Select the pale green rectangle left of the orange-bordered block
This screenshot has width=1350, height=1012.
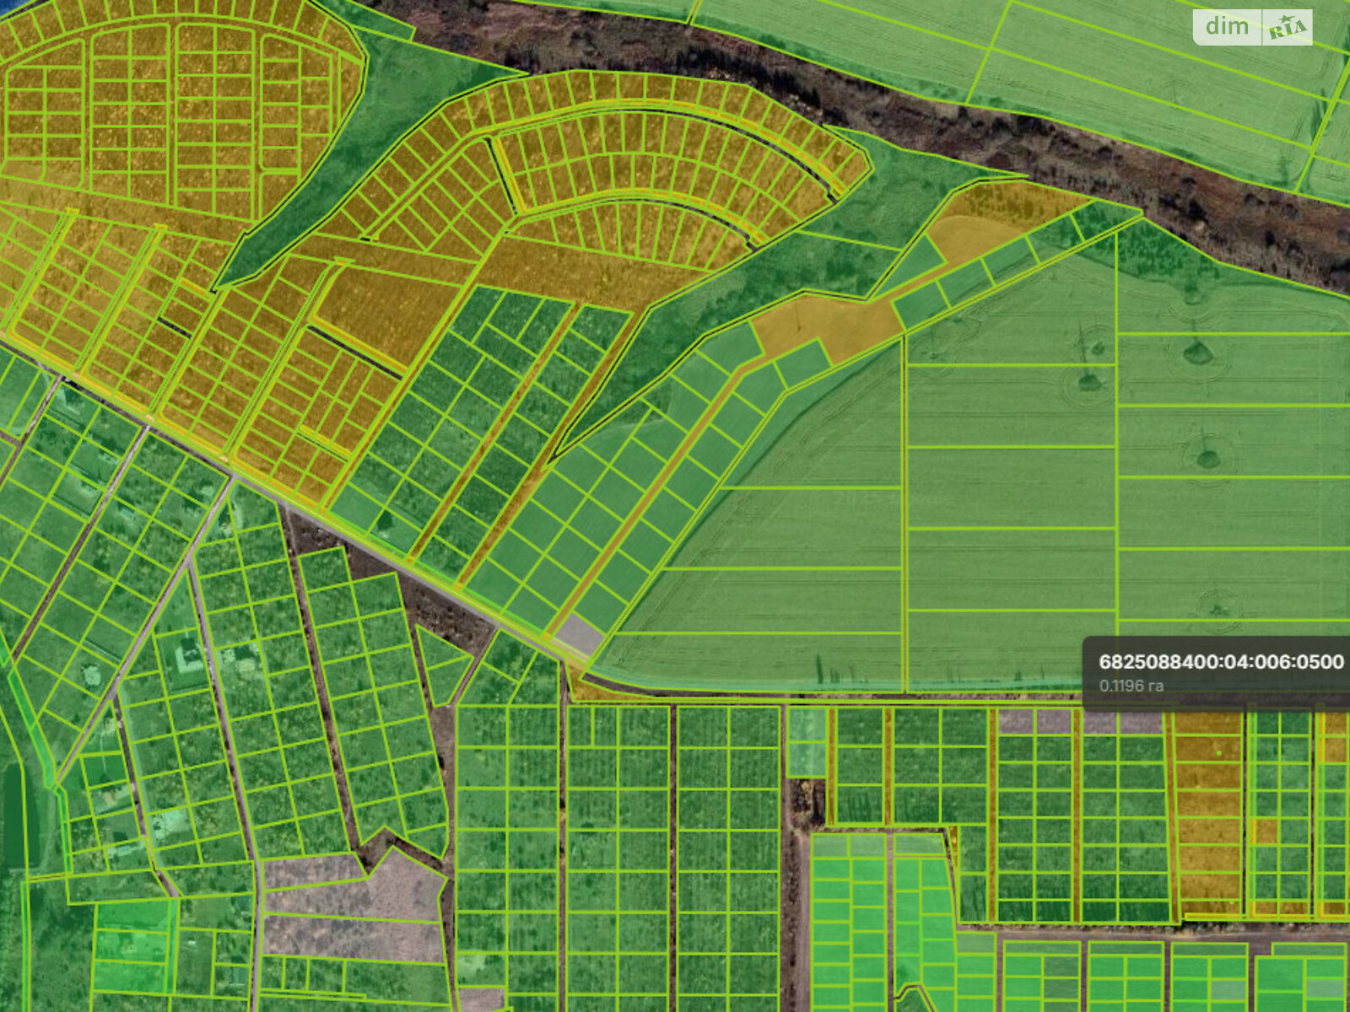pos(806,742)
